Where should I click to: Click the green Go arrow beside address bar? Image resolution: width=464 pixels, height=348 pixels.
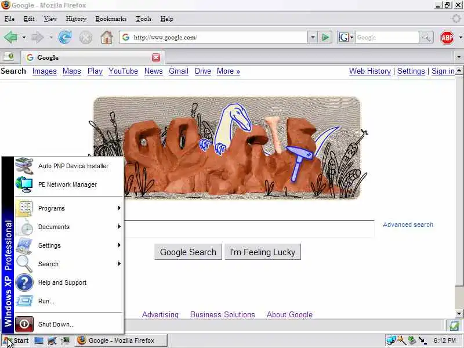(325, 37)
